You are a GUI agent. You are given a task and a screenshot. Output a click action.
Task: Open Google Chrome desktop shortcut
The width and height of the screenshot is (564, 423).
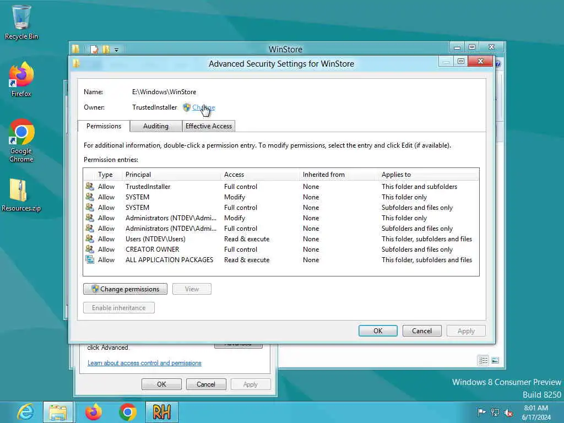pyautogui.click(x=21, y=140)
